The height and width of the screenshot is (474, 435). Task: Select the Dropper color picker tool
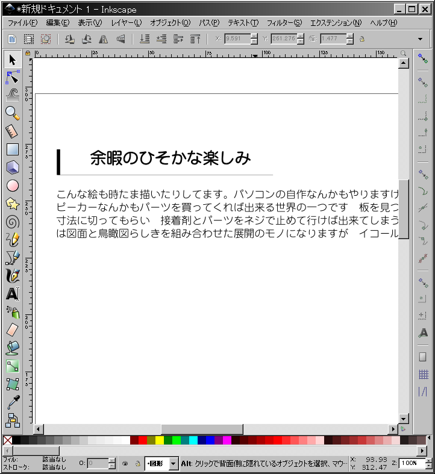(13, 402)
